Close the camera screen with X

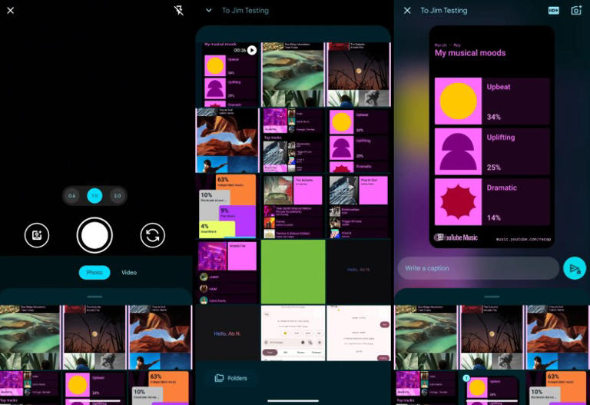(10, 11)
